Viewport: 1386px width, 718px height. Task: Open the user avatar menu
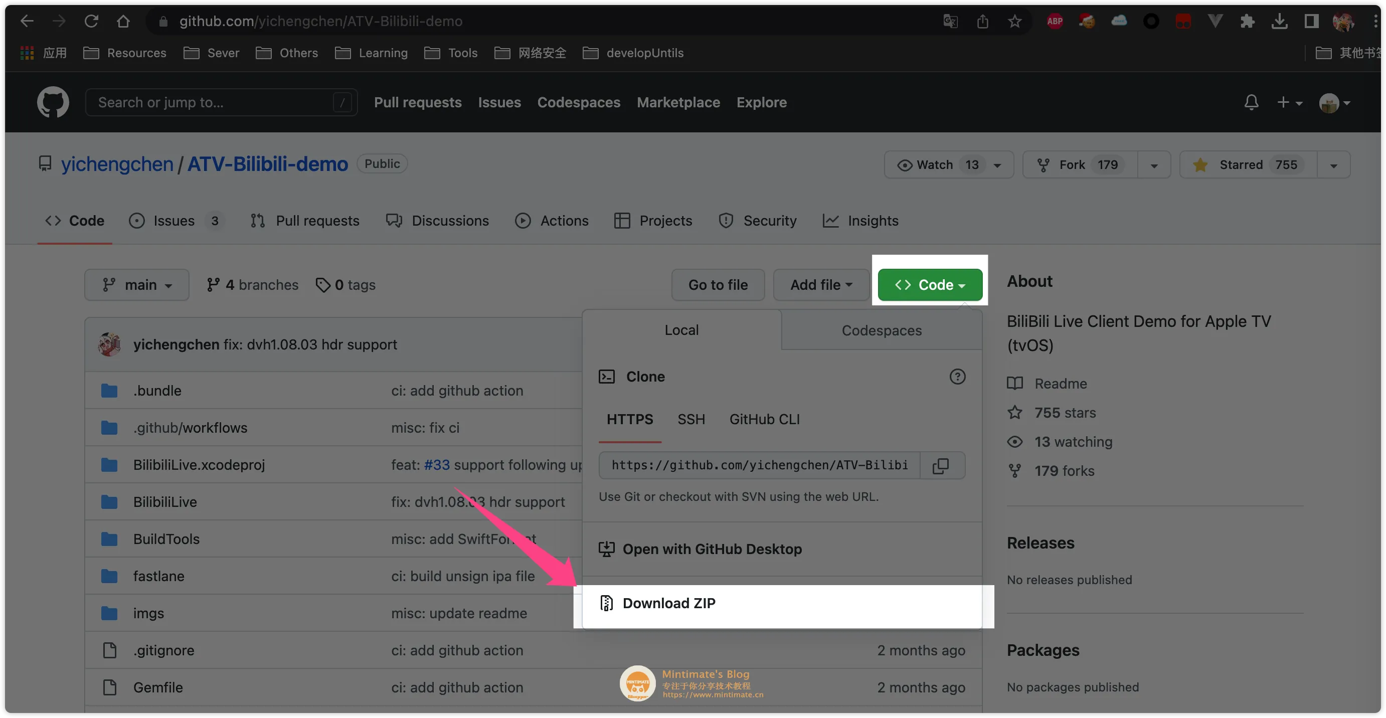coord(1334,102)
